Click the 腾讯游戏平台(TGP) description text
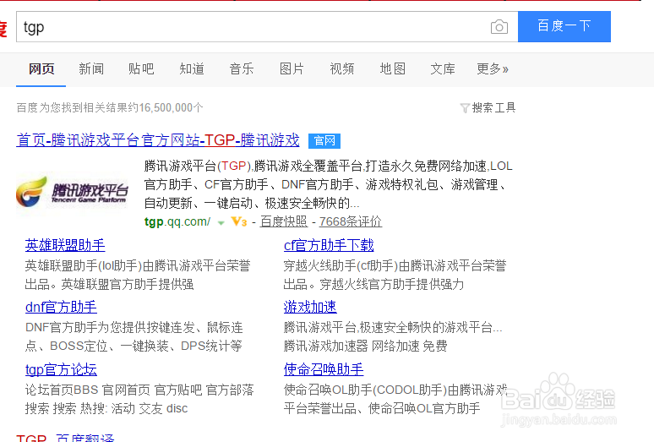The height and width of the screenshot is (442, 654). point(328,185)
